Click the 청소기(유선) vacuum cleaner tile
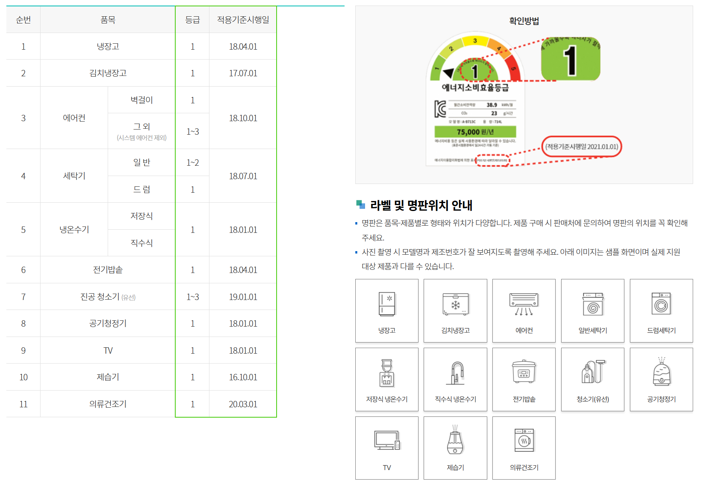The image size is (711, 482). (x=593, y=379)
